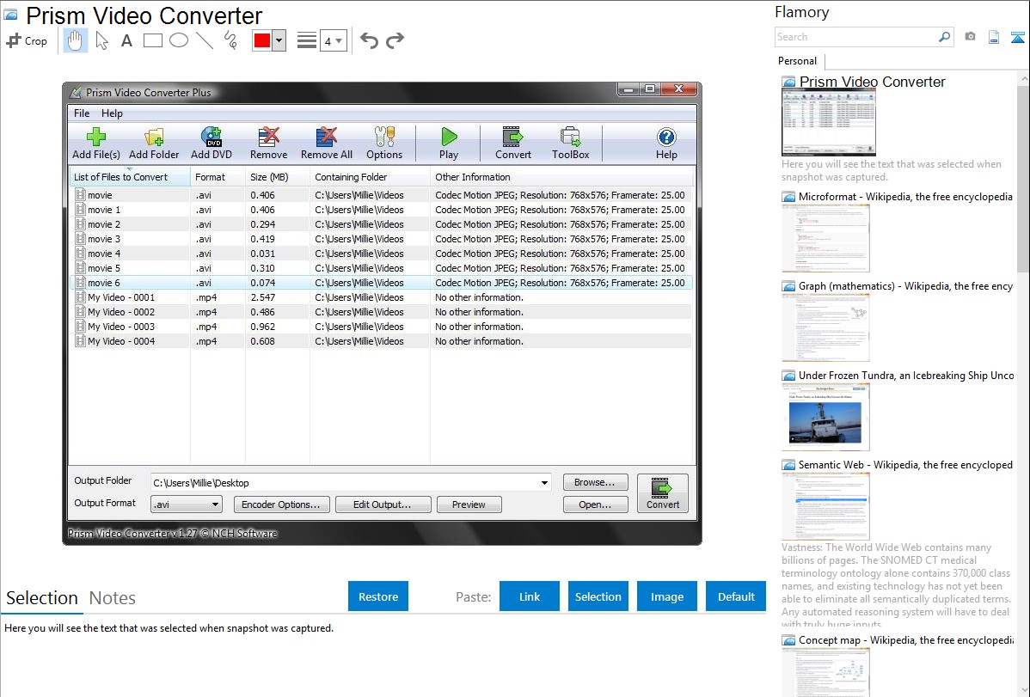Select the 'My Video - 0001' file row
1030x697 pixels.
[x=381, y=297]
